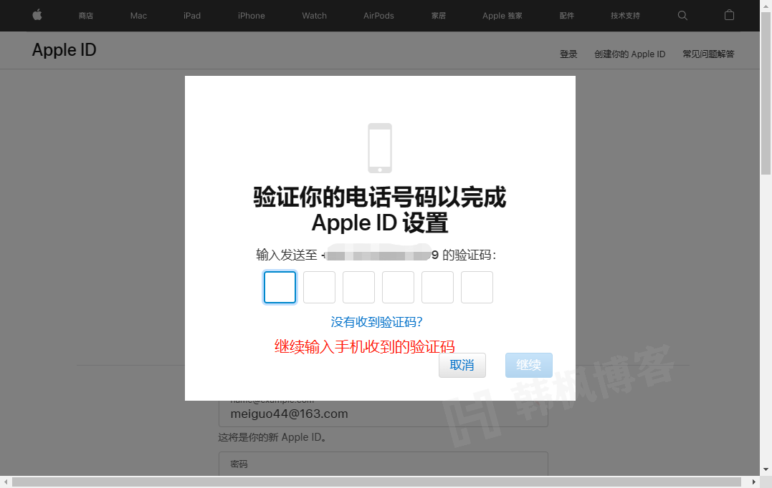Click the shopping bag icon
The height and width of the screenshot is (488, 772).
(729, 15)
